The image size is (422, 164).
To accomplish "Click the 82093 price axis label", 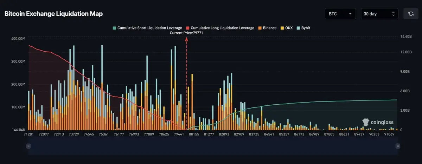I will [x=224, y=135].
